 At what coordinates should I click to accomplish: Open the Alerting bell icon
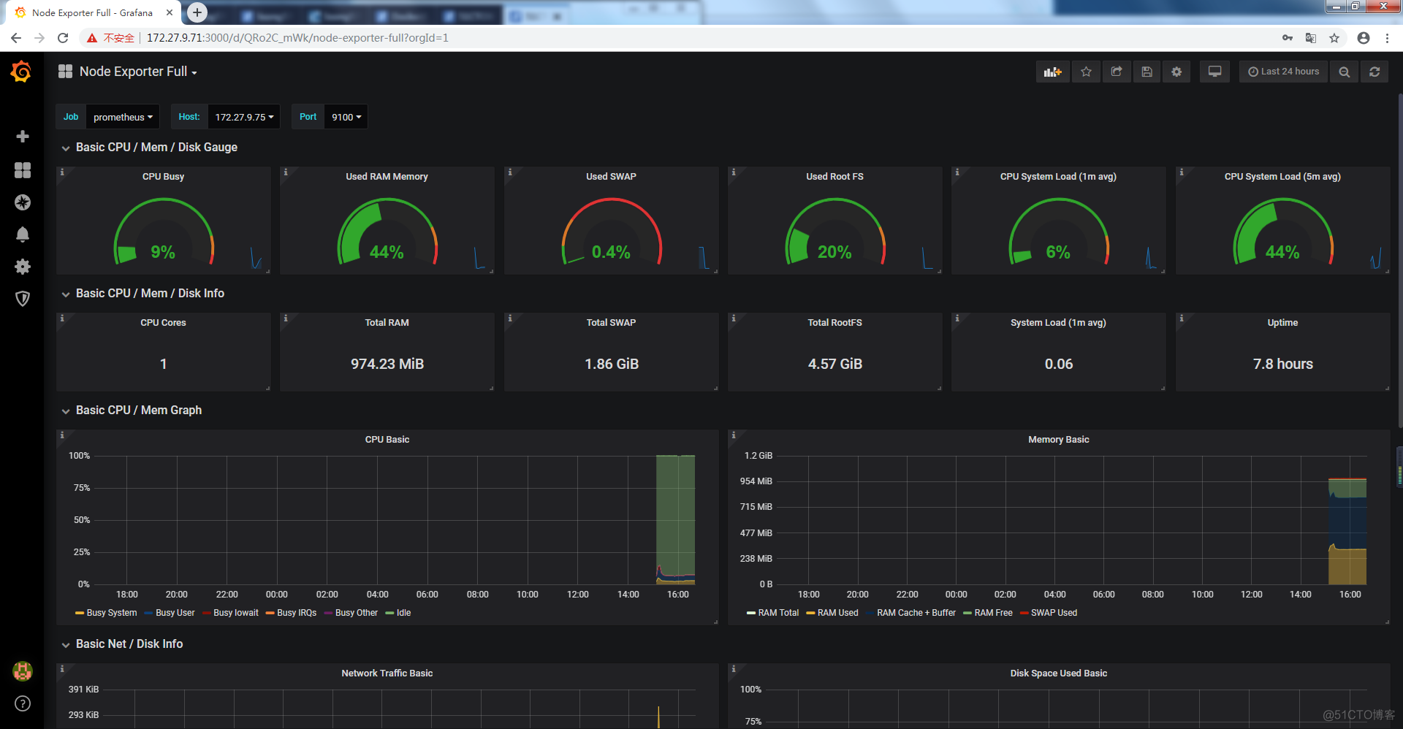pyautogui.click(x=23, y=234)
